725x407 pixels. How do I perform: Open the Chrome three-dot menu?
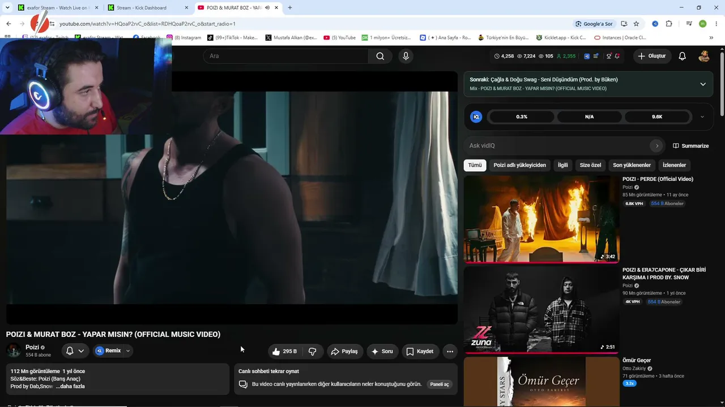717,24
